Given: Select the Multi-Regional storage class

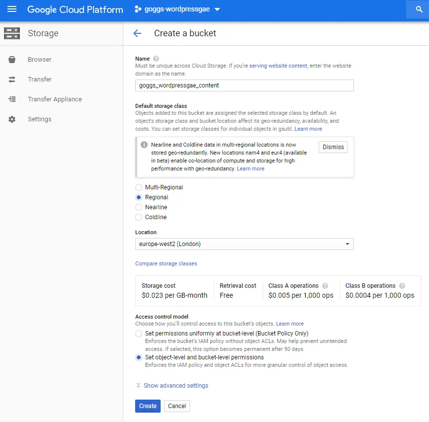Looking at the screenshot, I should (x=138, y=187).
